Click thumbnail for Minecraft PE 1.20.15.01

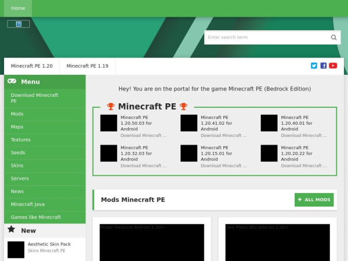point(189,153)
